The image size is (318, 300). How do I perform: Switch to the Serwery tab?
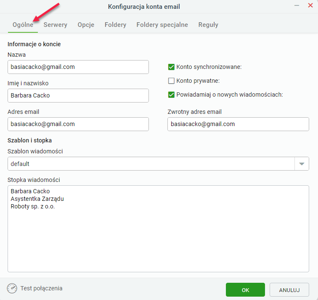tap(56, 25)
